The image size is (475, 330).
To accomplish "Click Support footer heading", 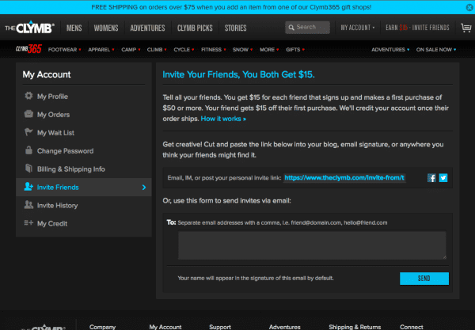I will [220, 327].
